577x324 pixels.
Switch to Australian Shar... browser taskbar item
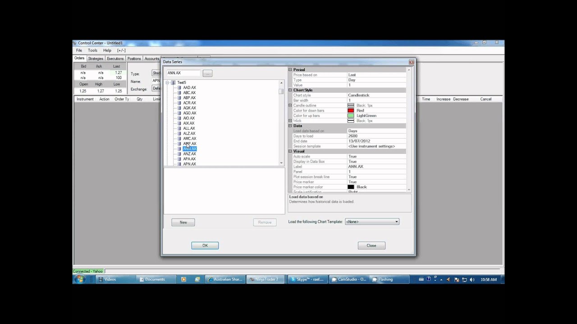tap(225, 279)
